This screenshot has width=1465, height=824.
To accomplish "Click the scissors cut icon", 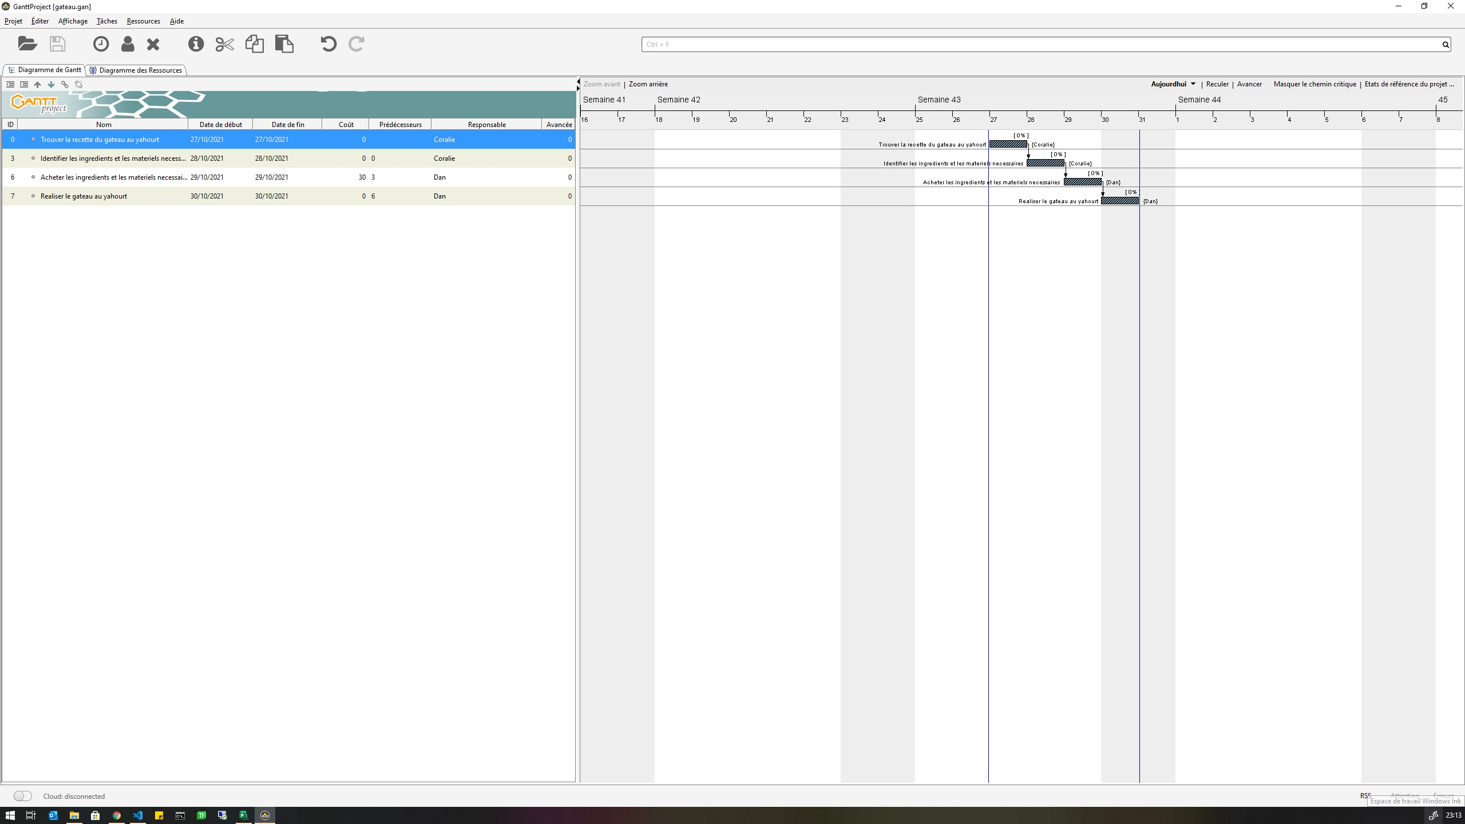I will [224, 44].
